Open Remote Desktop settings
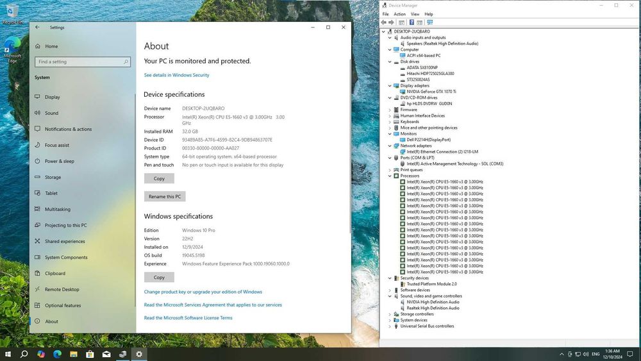The image size is (641, 361). 62,289
